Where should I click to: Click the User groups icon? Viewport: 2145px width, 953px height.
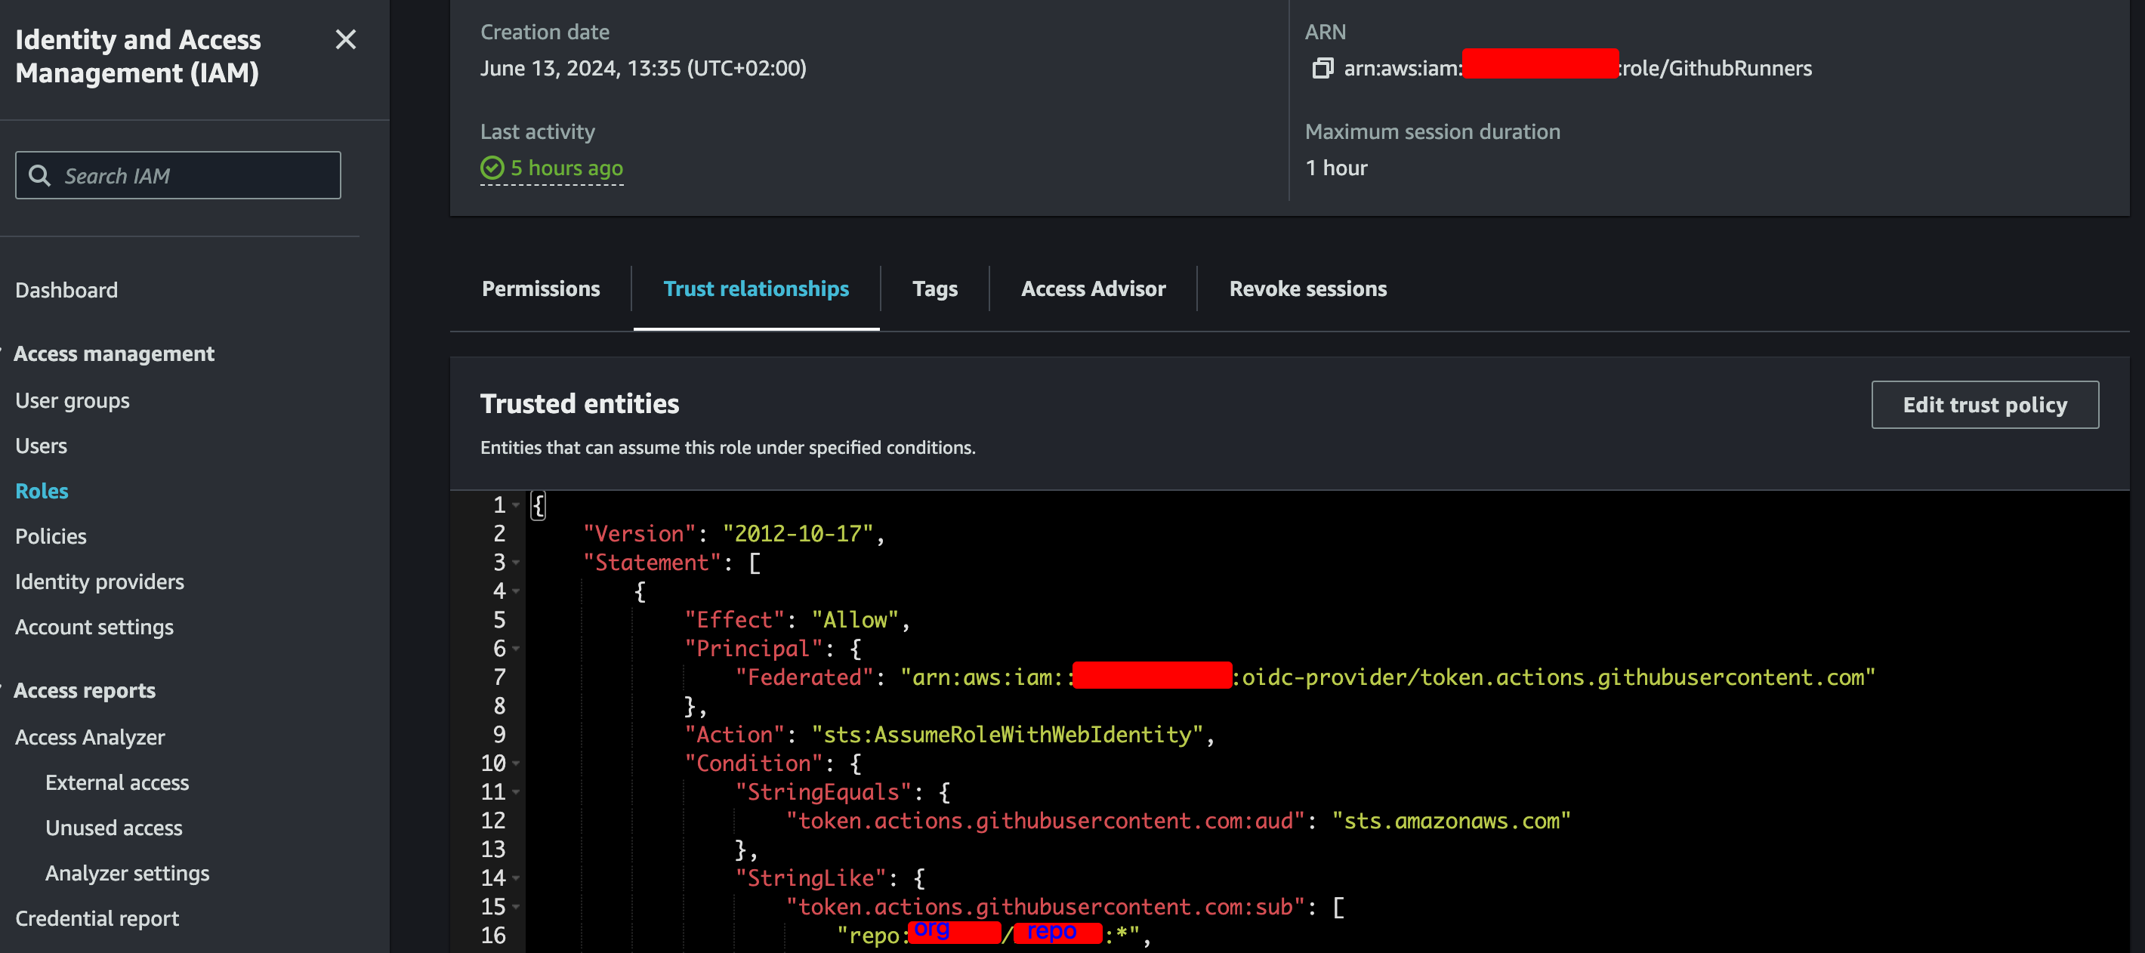[73, 399]
